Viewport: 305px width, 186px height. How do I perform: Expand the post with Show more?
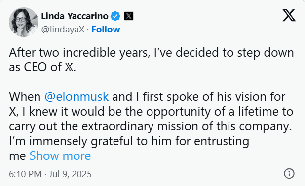click(x=60, y=156)
